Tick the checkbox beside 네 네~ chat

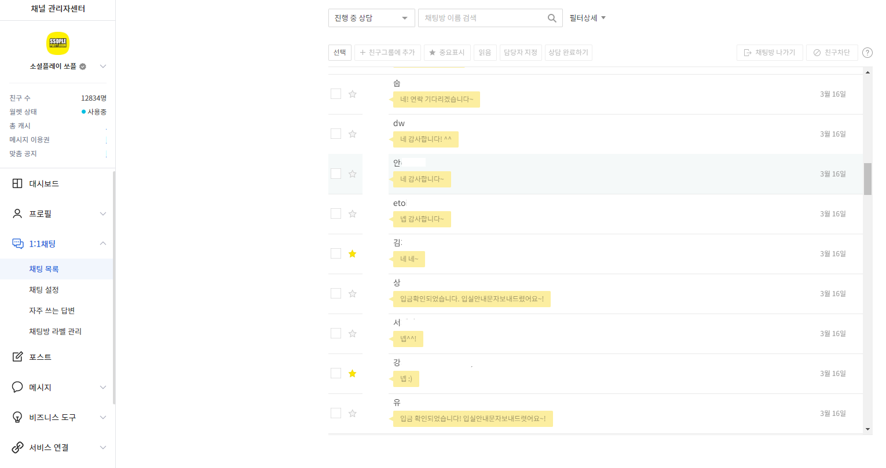tap(336, 253)
